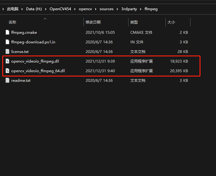Viewport: 216px width, 176px height.
Task: Click the 2021/12/31 9:39 date cell
Action: click(x=100, y=61)
